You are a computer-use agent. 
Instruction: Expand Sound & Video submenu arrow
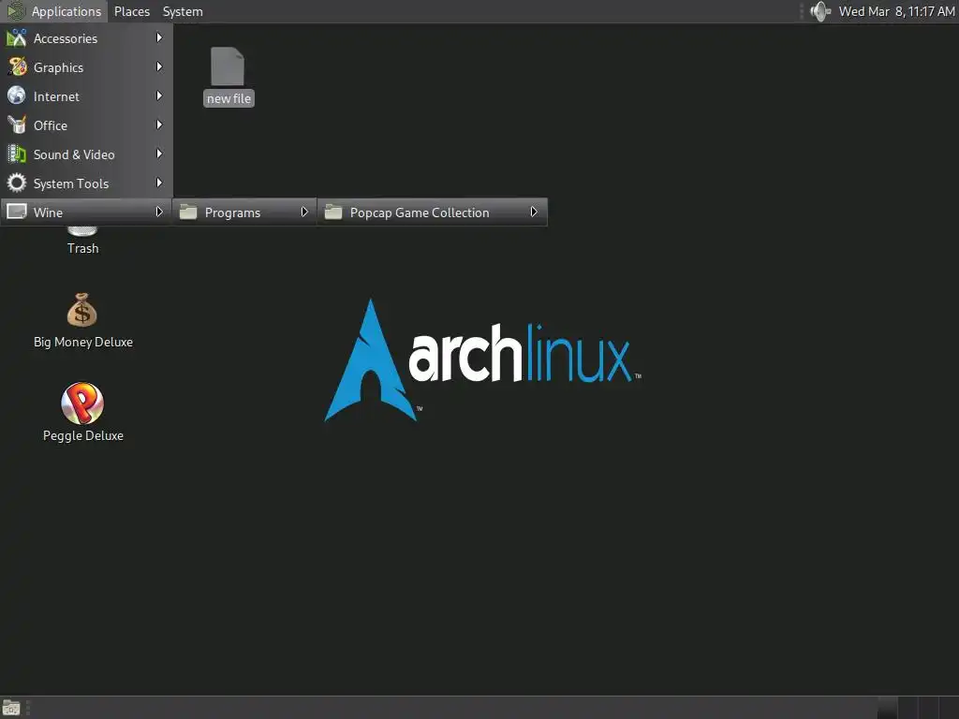(x=159, y=154)
